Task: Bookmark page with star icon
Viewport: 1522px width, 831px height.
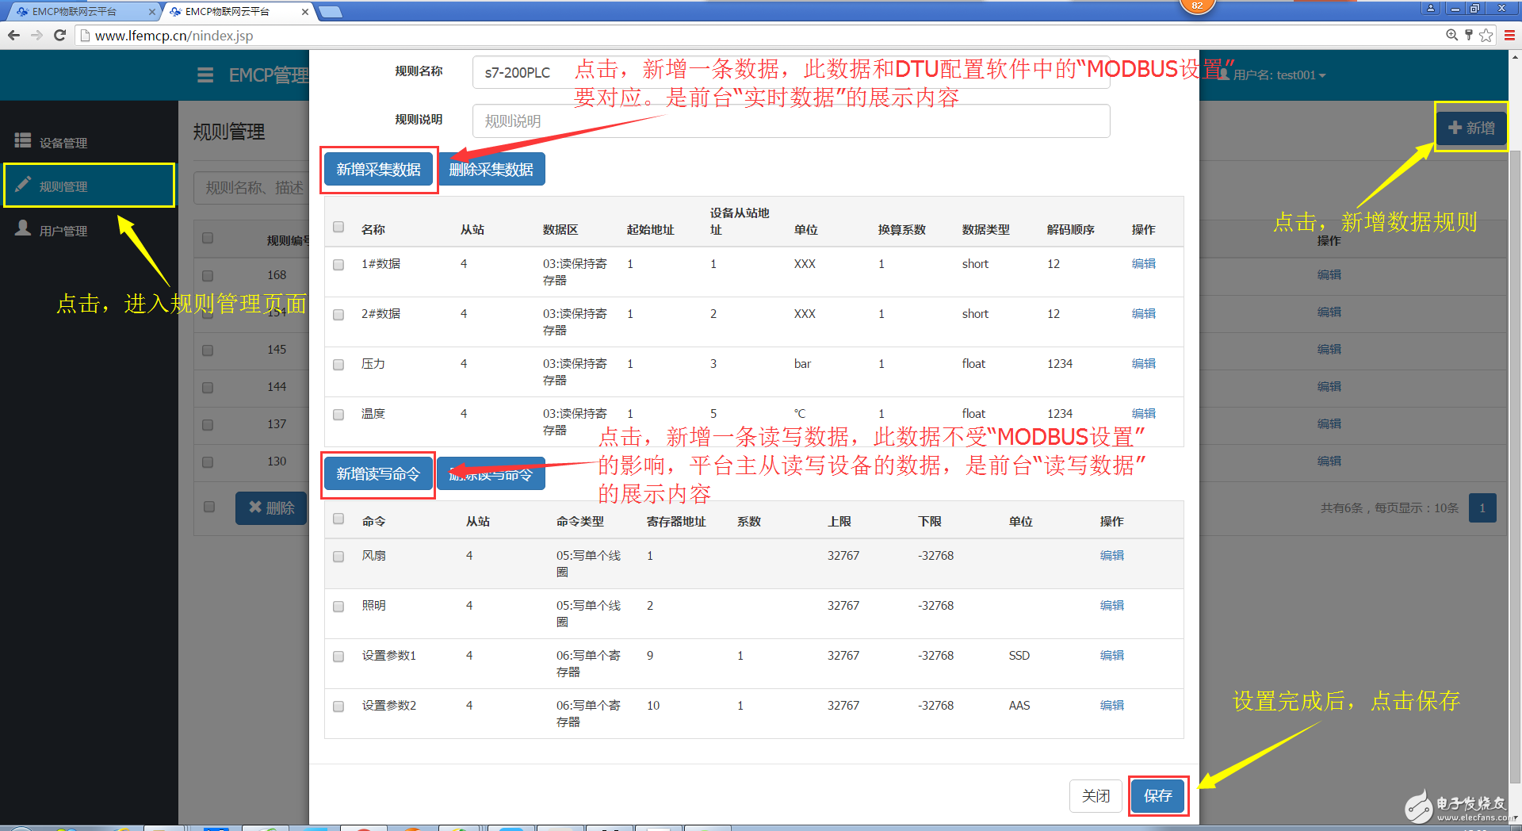Action: tap(1486, 35)
